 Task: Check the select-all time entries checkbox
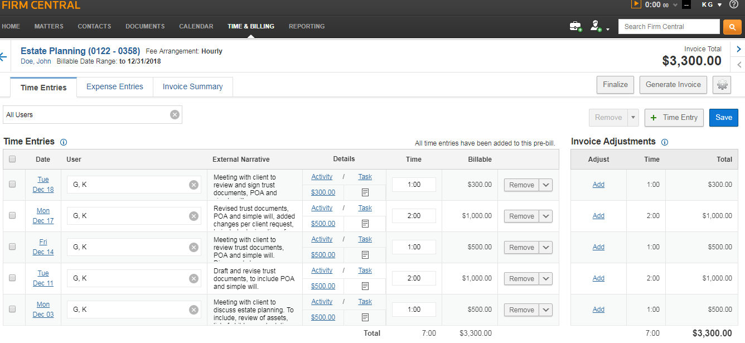click(12, 159)
